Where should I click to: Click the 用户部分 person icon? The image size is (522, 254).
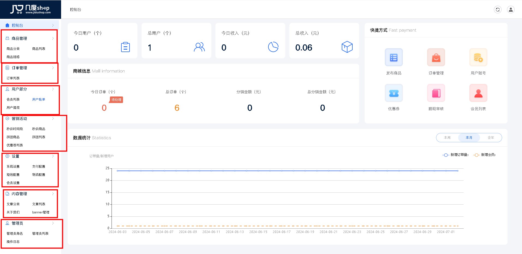7,89
